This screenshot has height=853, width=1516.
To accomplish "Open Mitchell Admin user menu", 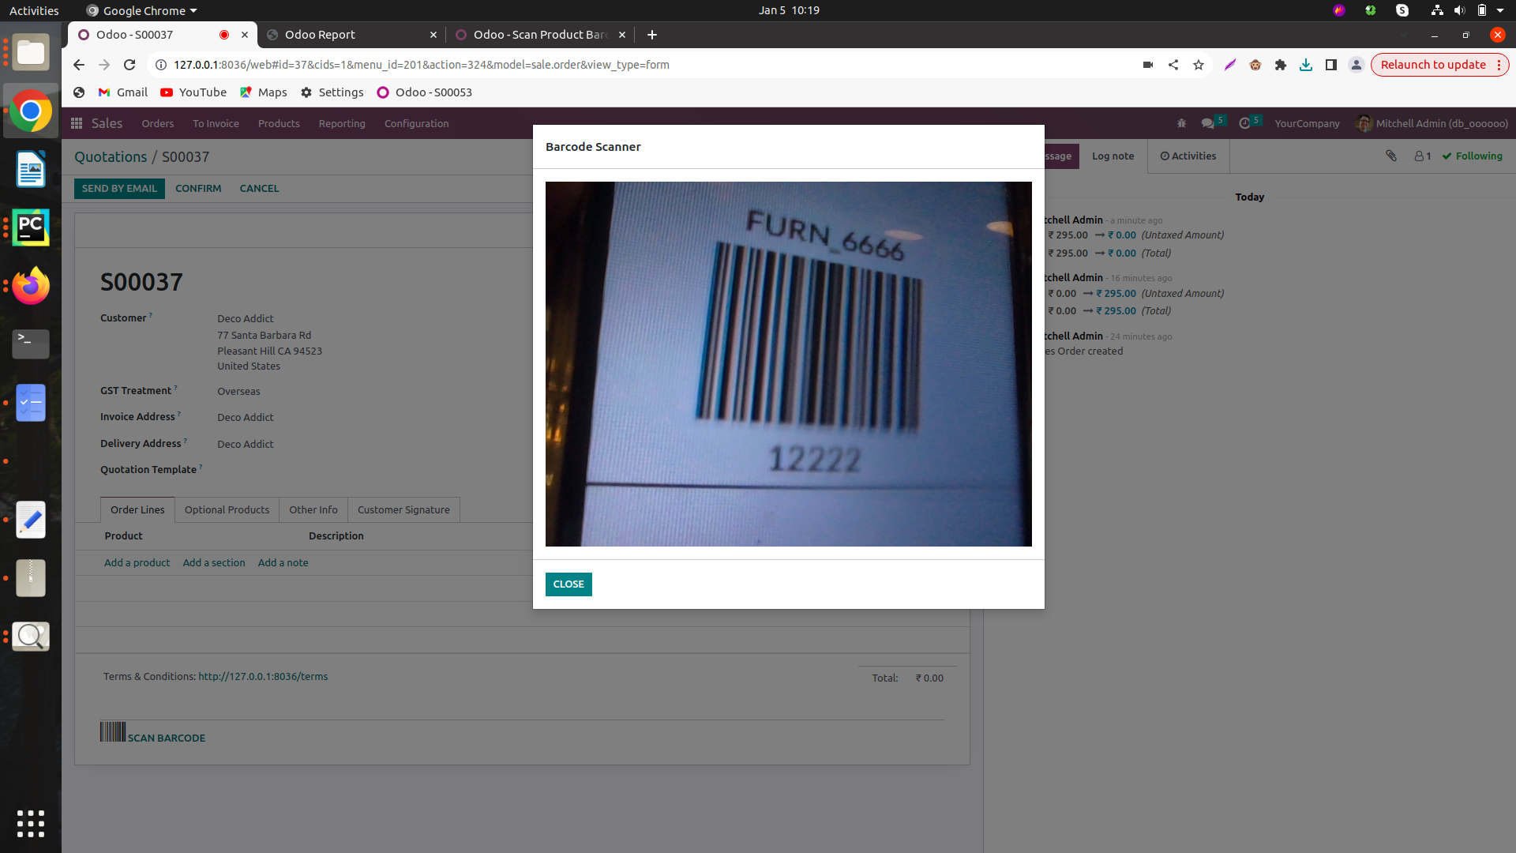I will [x=1432, y=124].
